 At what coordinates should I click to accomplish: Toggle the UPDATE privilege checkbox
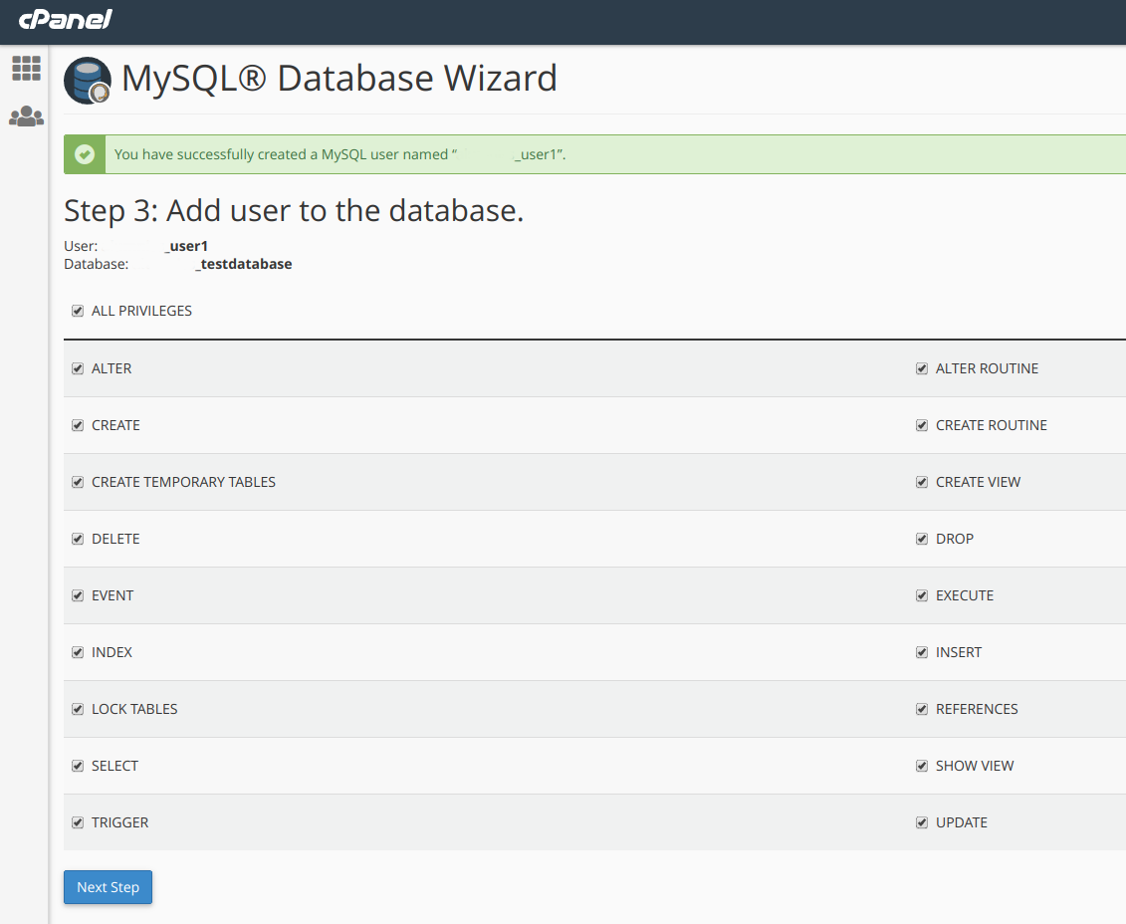point(922,822)
